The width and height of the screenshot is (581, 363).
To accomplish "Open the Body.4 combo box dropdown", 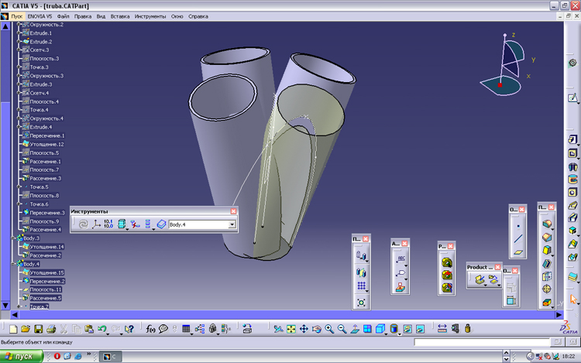I will pos(232,224).
